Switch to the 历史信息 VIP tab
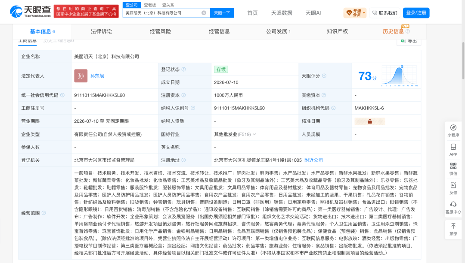The image size is (465, 263). pyautogui.click(x=393, y=31)
